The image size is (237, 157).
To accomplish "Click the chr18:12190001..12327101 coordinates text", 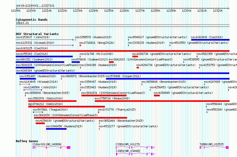I will (35, 6).
